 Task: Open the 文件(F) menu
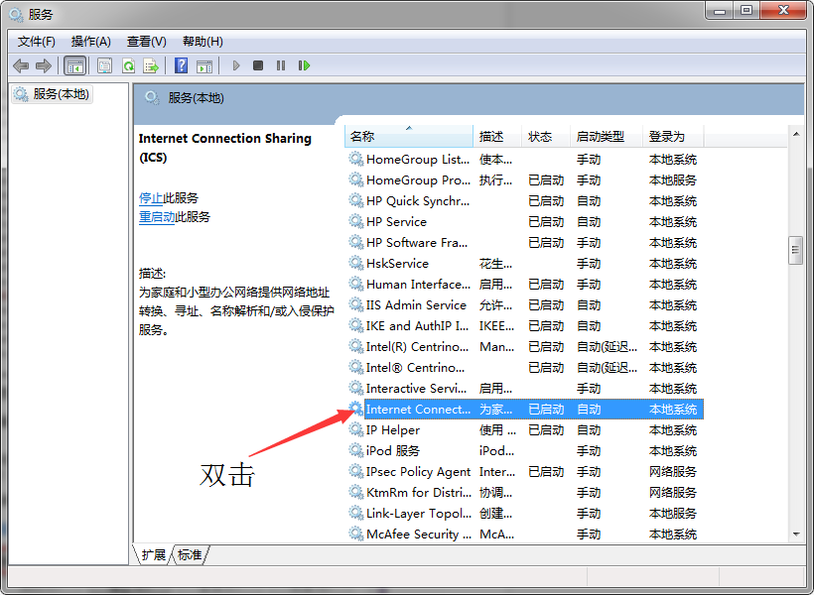tap(36, 41)
